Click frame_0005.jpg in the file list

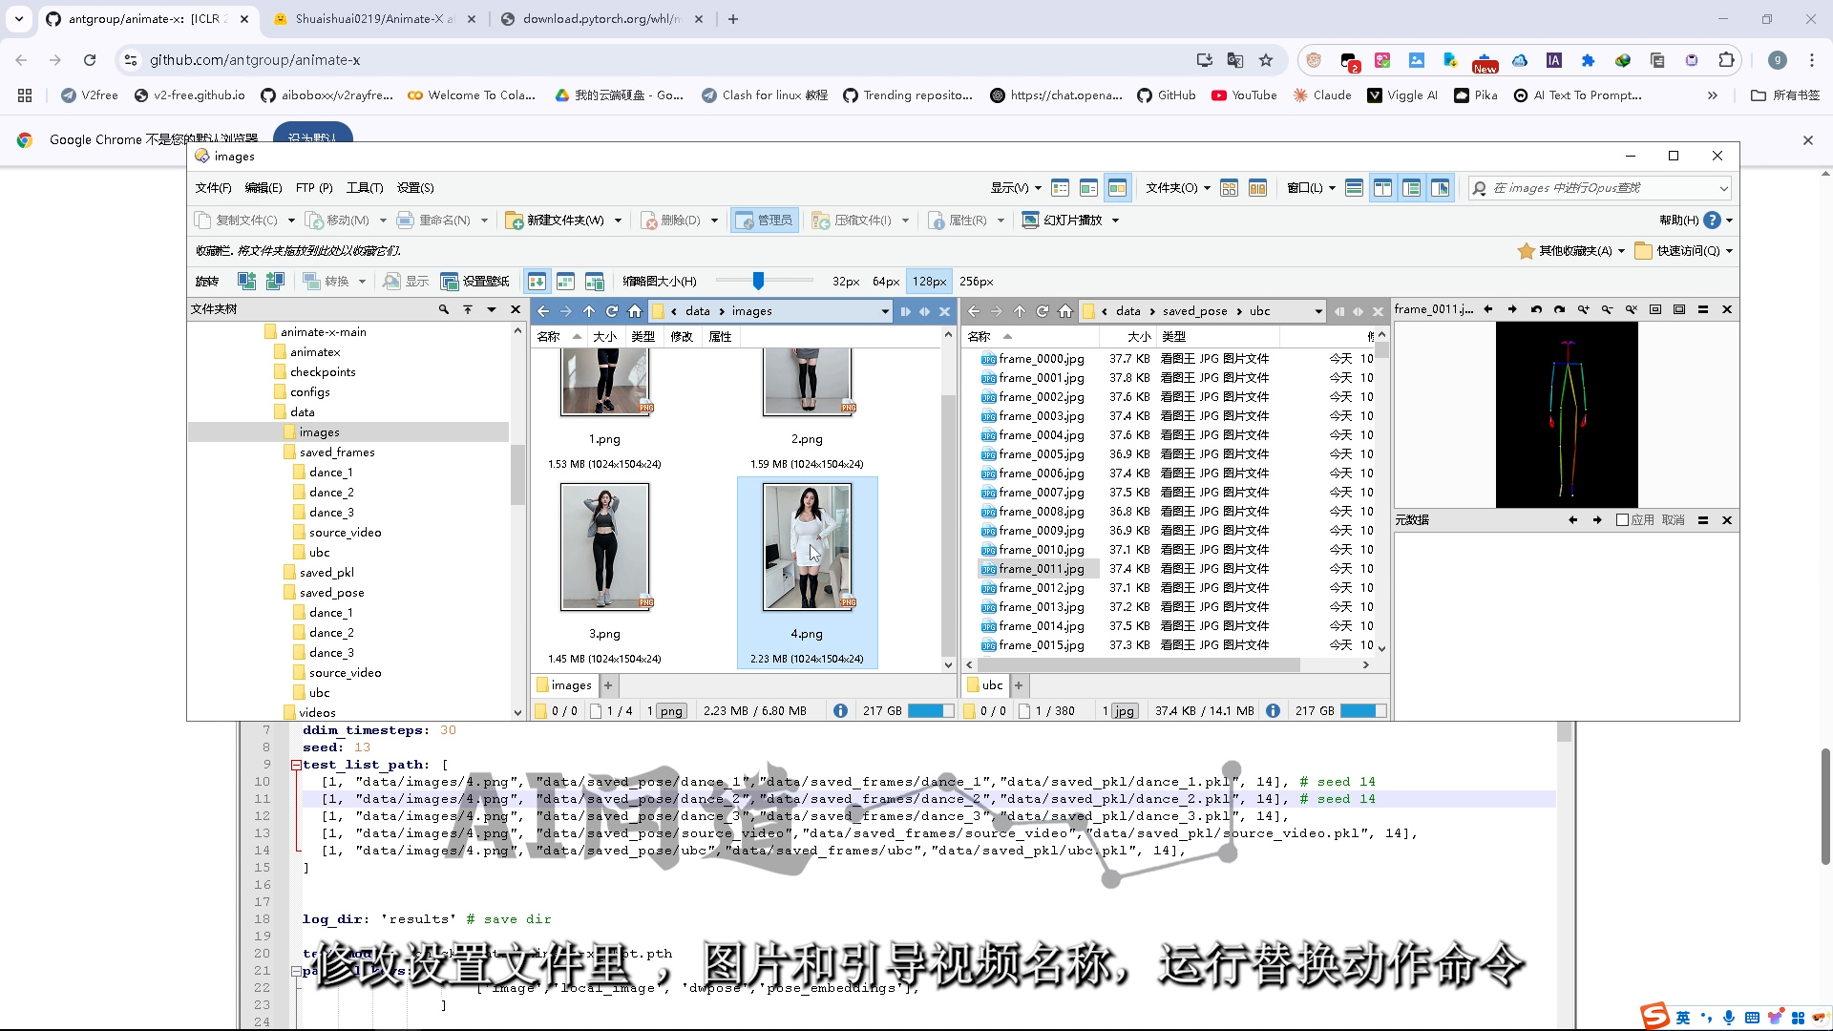pos(1041,454)
